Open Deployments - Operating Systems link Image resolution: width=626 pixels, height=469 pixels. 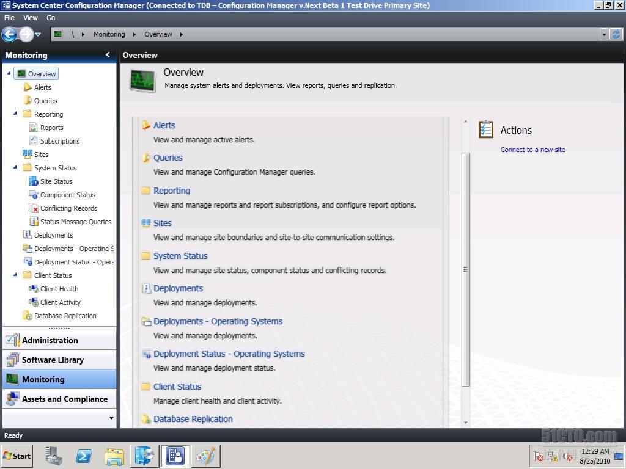tap(218, 321)
